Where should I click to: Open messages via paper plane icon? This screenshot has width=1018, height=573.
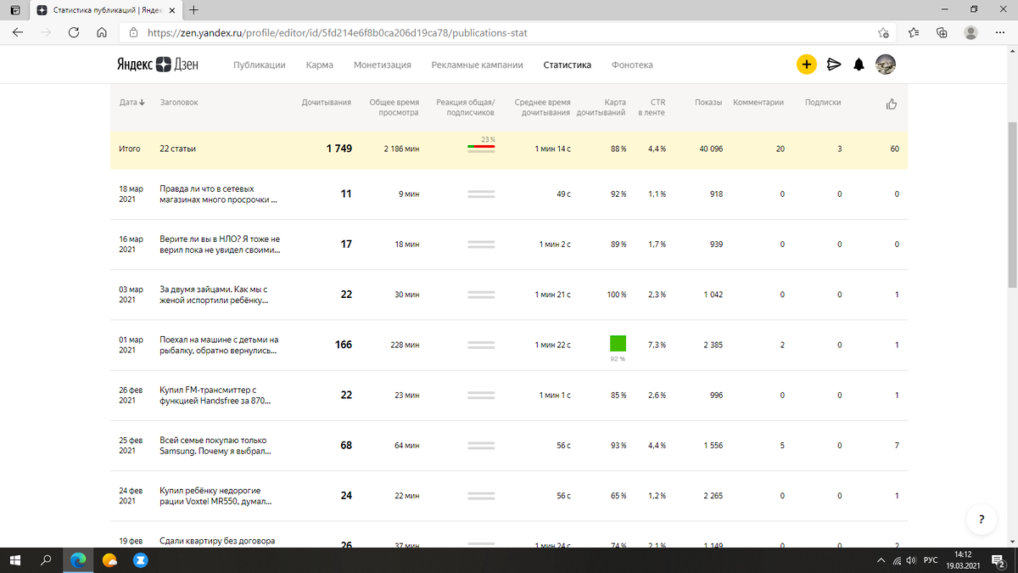[834, 65]
